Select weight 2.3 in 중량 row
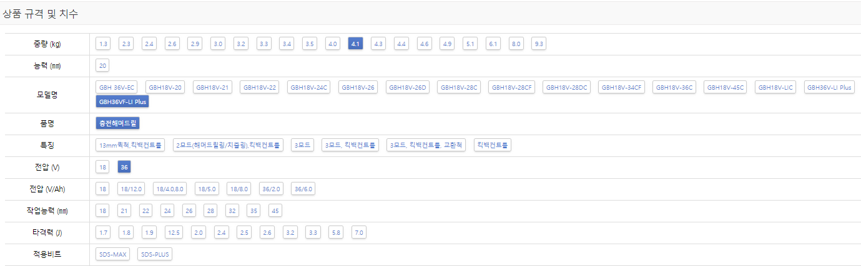Viewport: 861px width, 266px height. (x=126, y=44)
